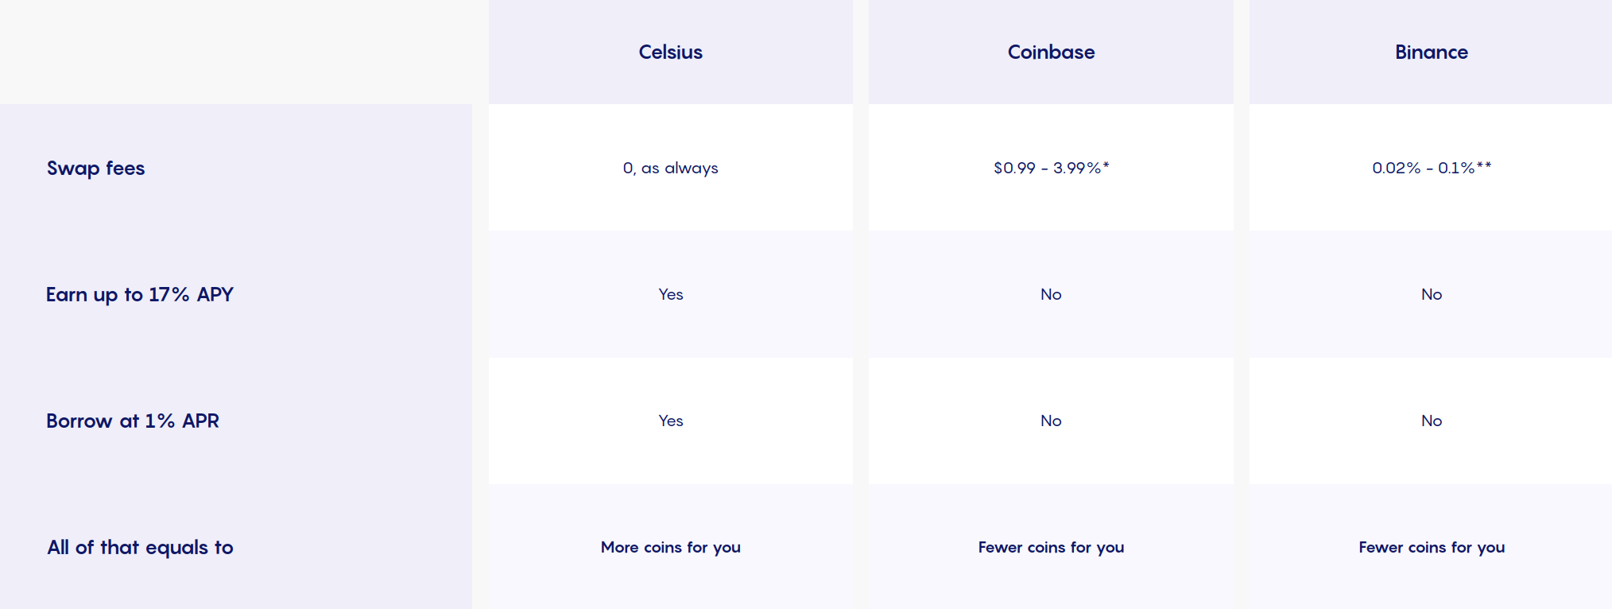The image size is (1612, 609).
Task: Click Yes in the Celsius Earn APY cell
Action: click(x=670, y=294)
